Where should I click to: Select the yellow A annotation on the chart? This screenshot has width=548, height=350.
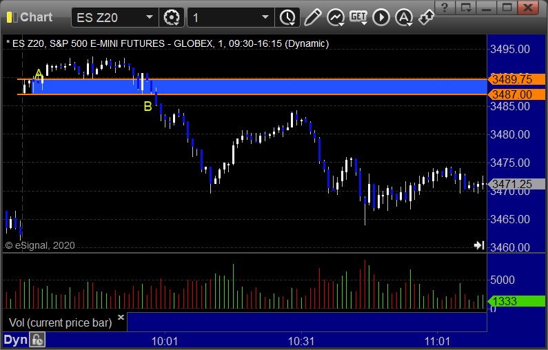point(39,74)
